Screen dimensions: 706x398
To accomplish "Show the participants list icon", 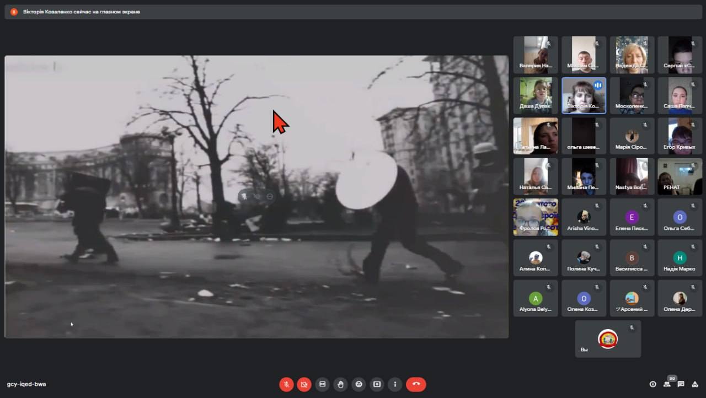I will pyautogui.click(x=667, y=384).
